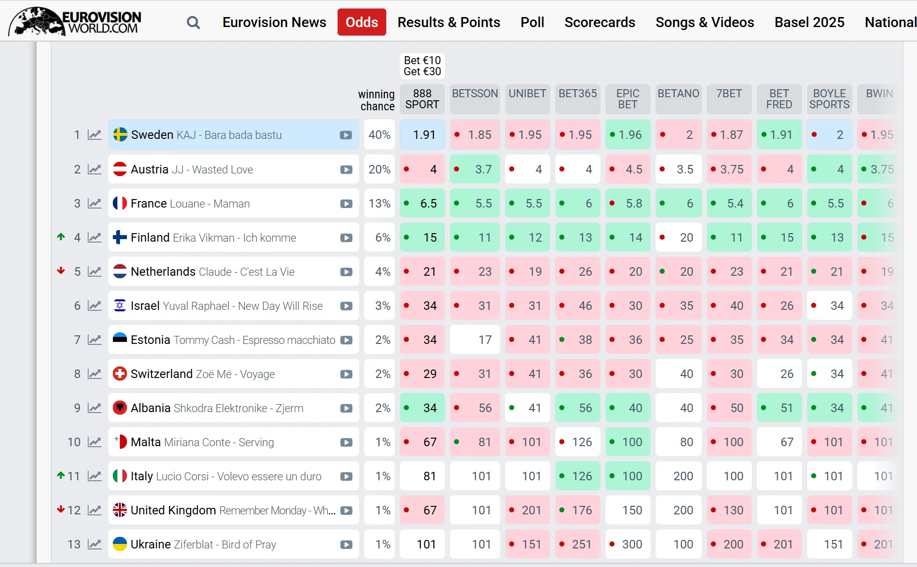Play the Austria Wasted Love video icon
Viewport: 917px width, 567px height.
[x=346, y=169]
